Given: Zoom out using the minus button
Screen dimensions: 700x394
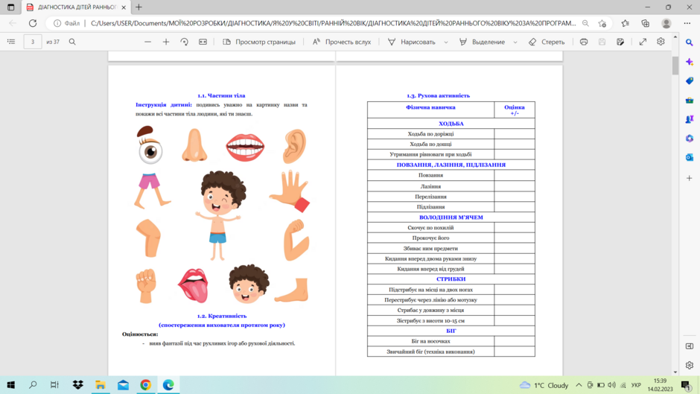Looking at the screenshot, I should point(147,42).
